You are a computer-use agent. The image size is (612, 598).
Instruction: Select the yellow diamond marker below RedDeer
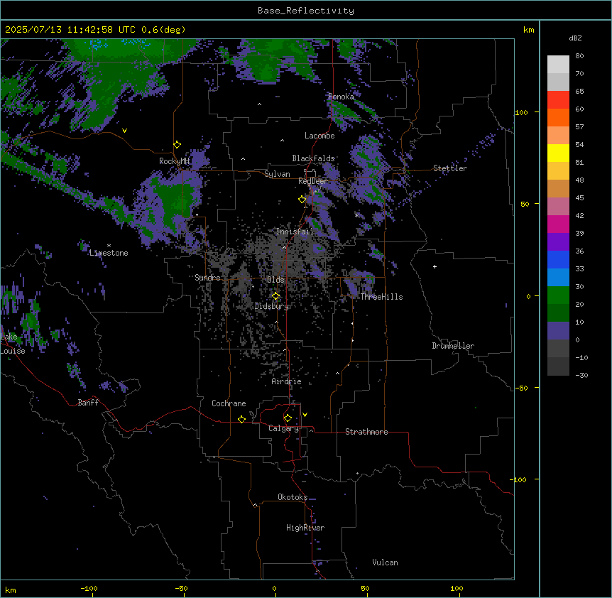[302, 200]
